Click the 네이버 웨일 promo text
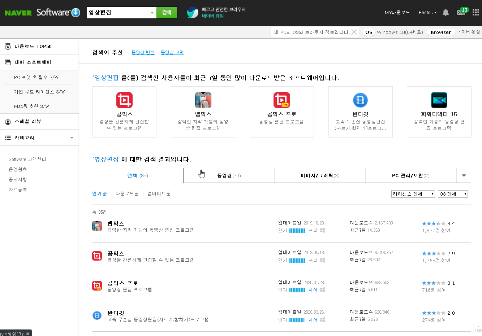Viewport: 482px width, 336px height. [x=213, y=16]
